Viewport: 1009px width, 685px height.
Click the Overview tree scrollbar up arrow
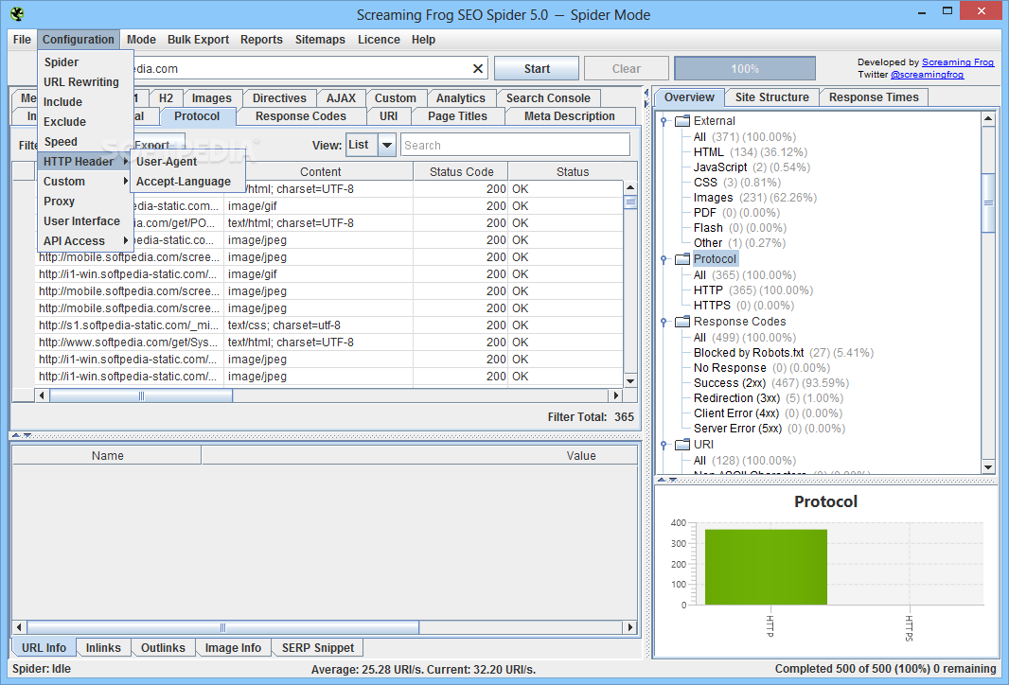[988, 119]
